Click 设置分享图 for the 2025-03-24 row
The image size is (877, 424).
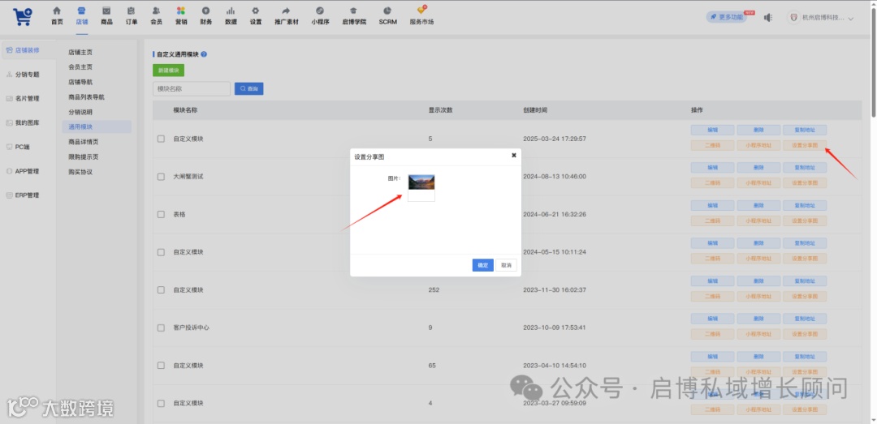tap(805, 145)
